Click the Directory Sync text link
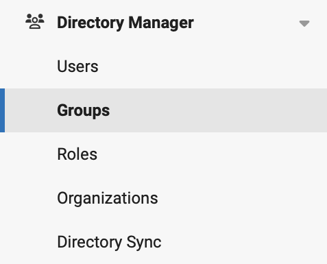This screenshot has width=327, height=264. (109, 242)
